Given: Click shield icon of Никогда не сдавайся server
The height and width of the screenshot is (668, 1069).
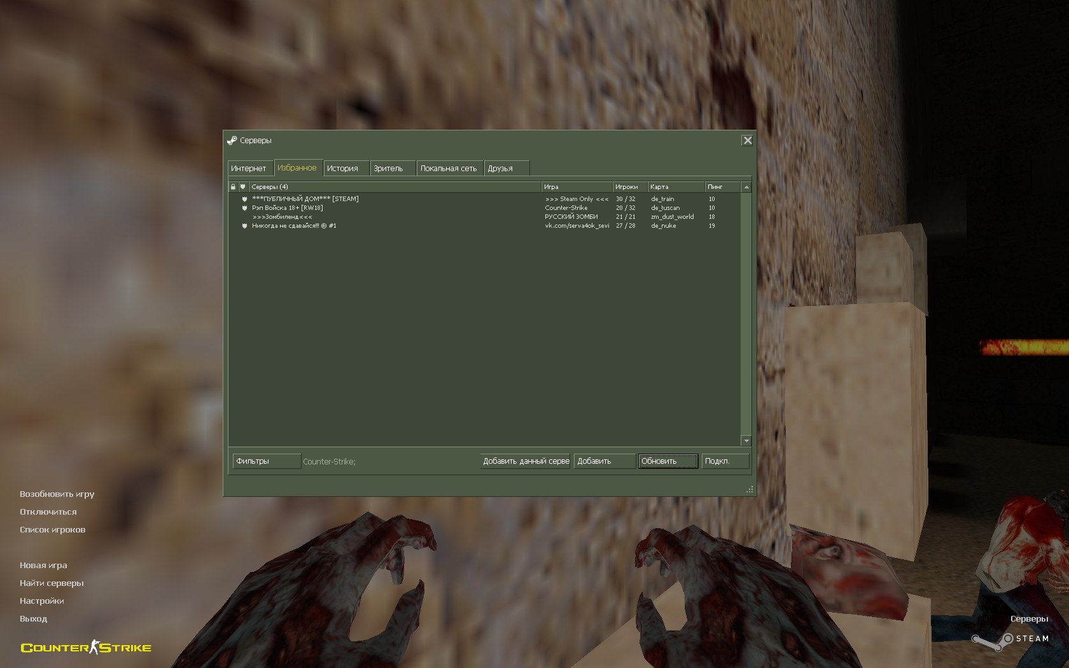Looking at the screenshot, I should [x=244, y=226].
